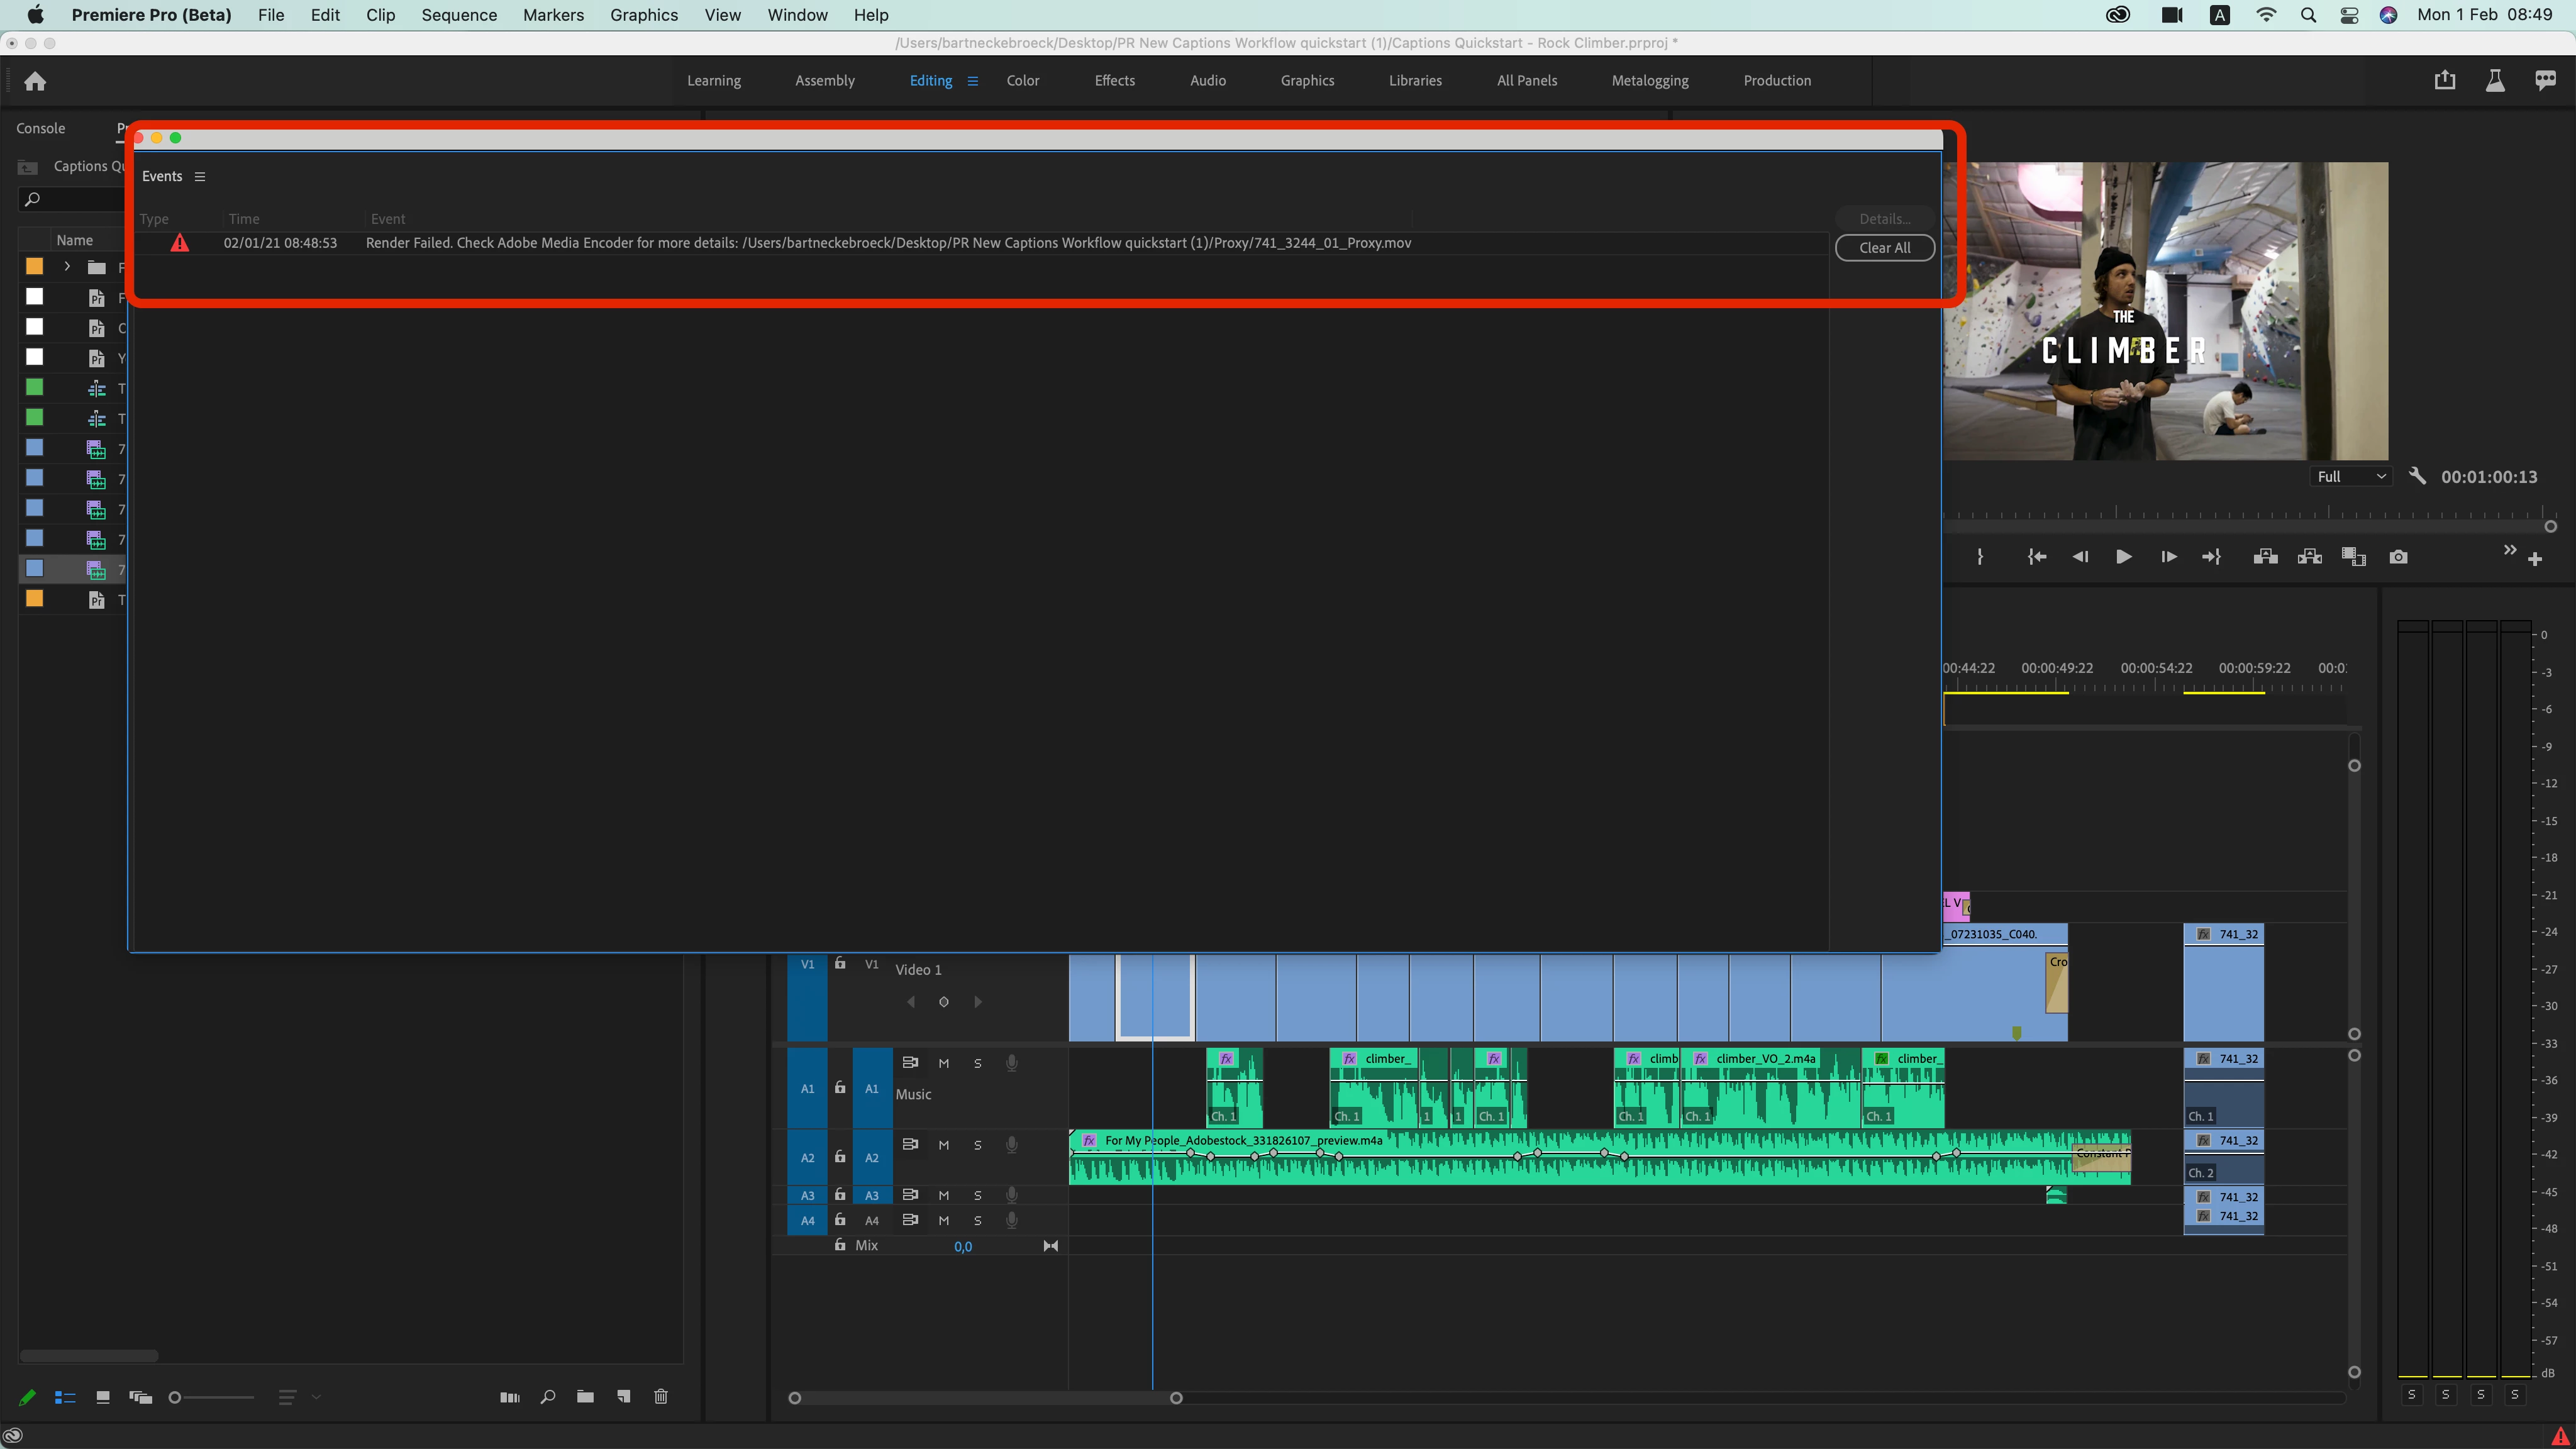Play the Program Monitor preview

[2123, 557]
